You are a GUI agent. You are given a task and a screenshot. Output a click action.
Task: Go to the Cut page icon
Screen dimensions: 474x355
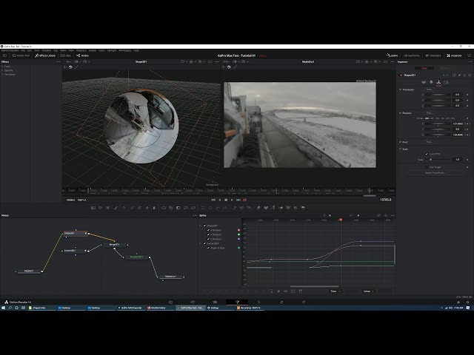point(193,302)
